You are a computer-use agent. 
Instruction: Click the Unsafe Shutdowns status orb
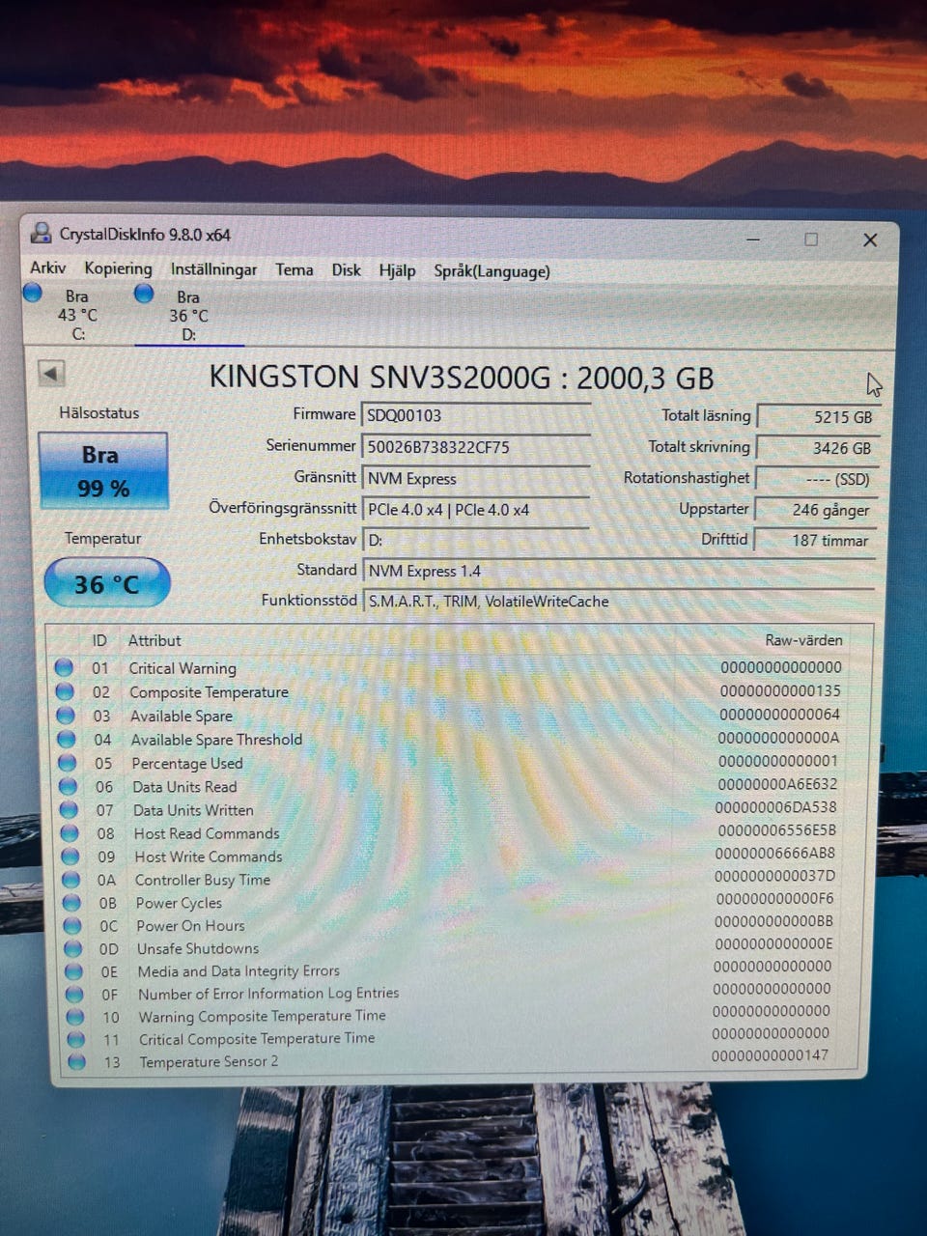tap(72, 948)
